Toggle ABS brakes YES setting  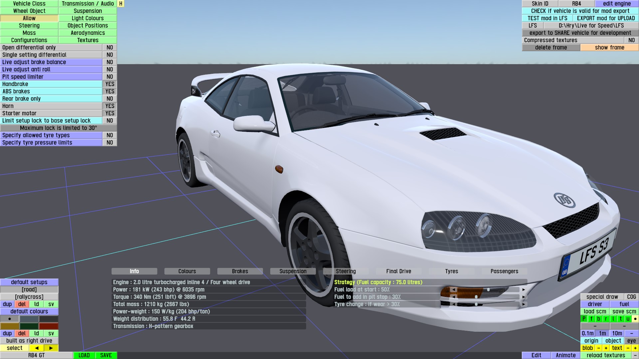(109, 91)
